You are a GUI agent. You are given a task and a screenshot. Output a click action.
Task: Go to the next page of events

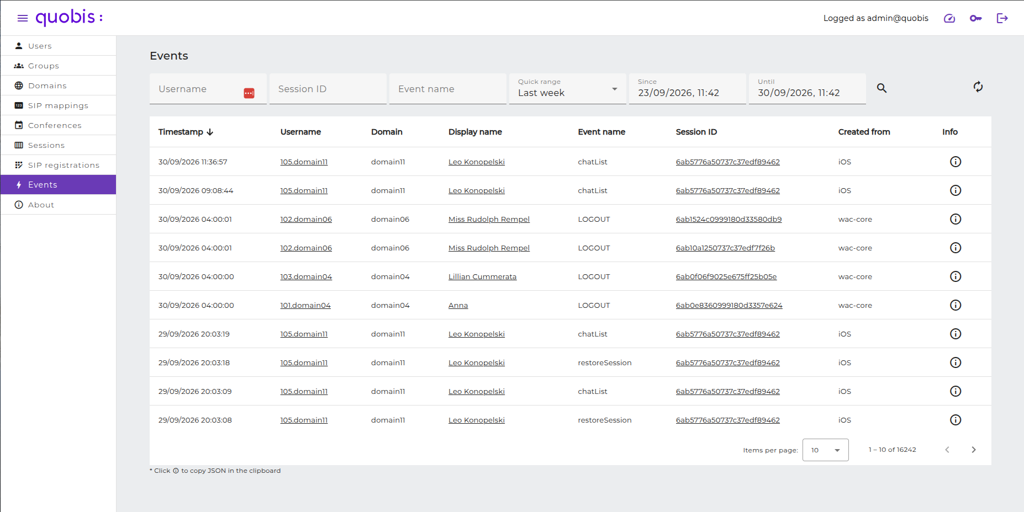(974, 450)
